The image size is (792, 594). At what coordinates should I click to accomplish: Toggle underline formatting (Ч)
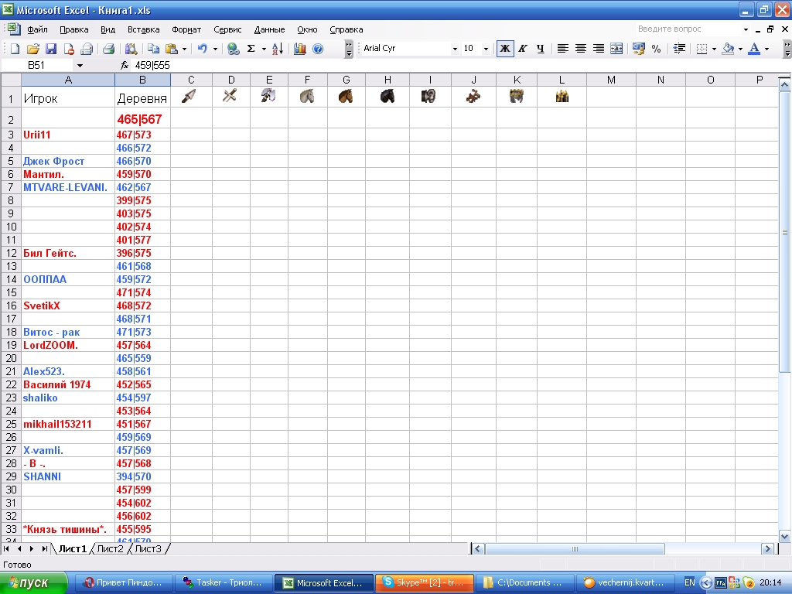(541, 49)
